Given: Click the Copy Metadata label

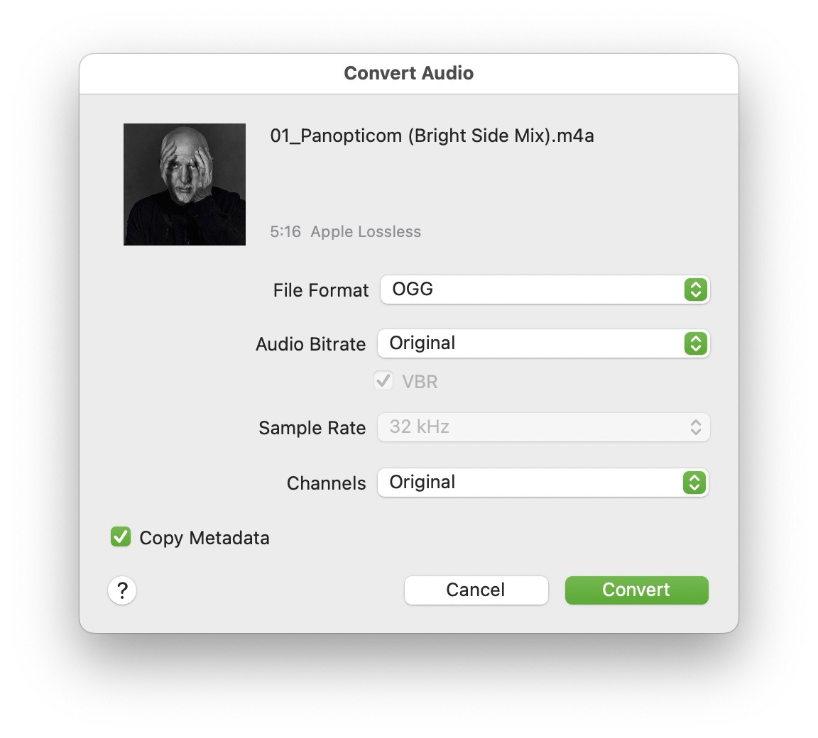Looking at the screenshot, I should [x=204, y=538].
